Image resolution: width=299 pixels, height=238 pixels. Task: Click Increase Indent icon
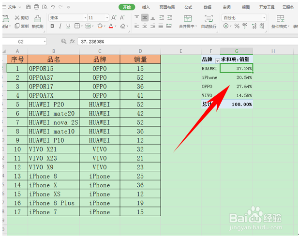(170, 17)
